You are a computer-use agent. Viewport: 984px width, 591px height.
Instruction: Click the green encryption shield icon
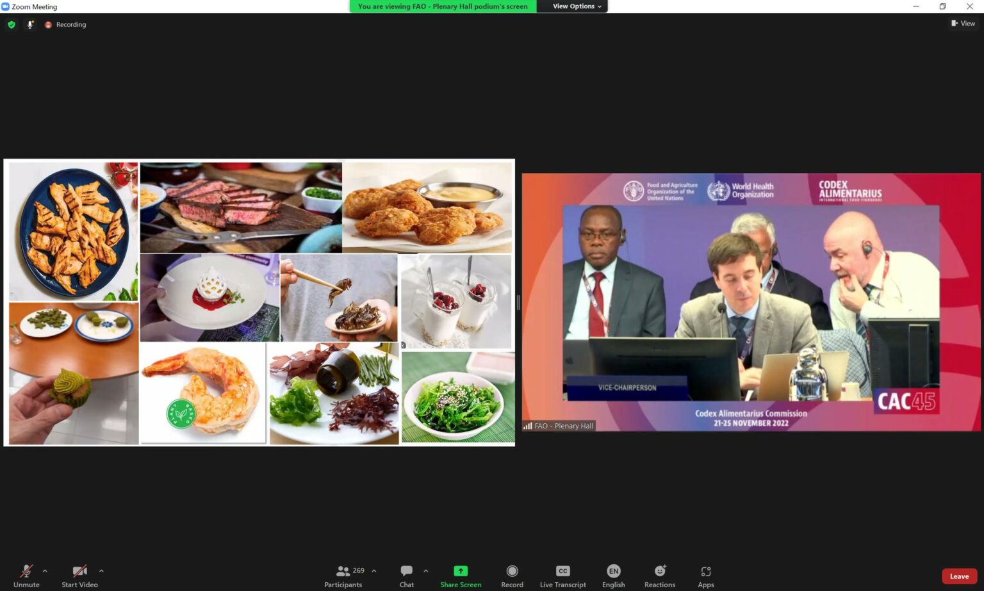click(12, 24)
